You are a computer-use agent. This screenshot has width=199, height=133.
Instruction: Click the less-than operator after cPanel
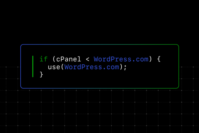88,59
